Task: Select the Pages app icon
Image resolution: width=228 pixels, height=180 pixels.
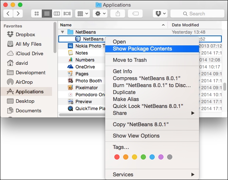Action: (x=70, y=74)
